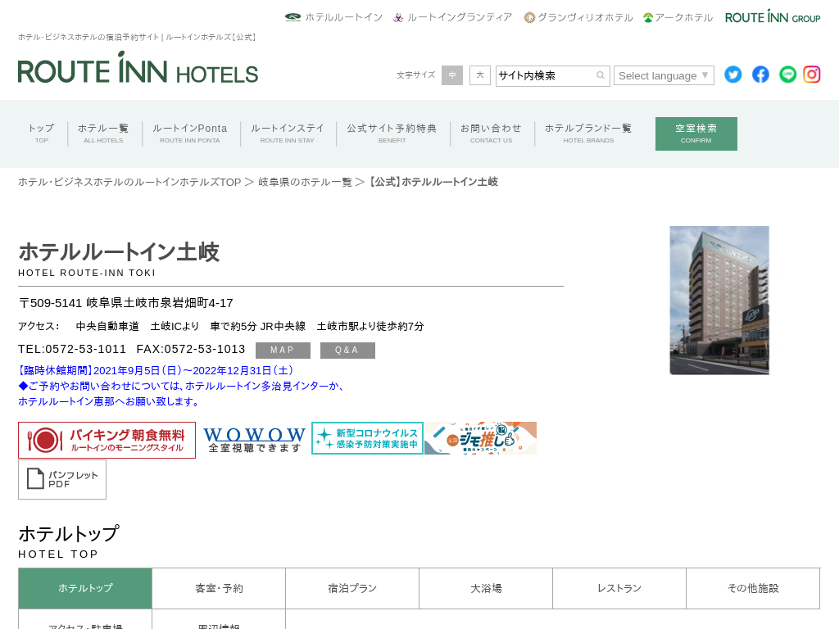The width and height of the screenshot is (839, 629).
Task: Open ルートインステイ menu item
Action: click(288, 133)
